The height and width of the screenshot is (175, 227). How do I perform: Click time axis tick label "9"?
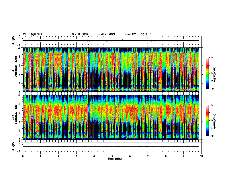click(x=183, y=156)
